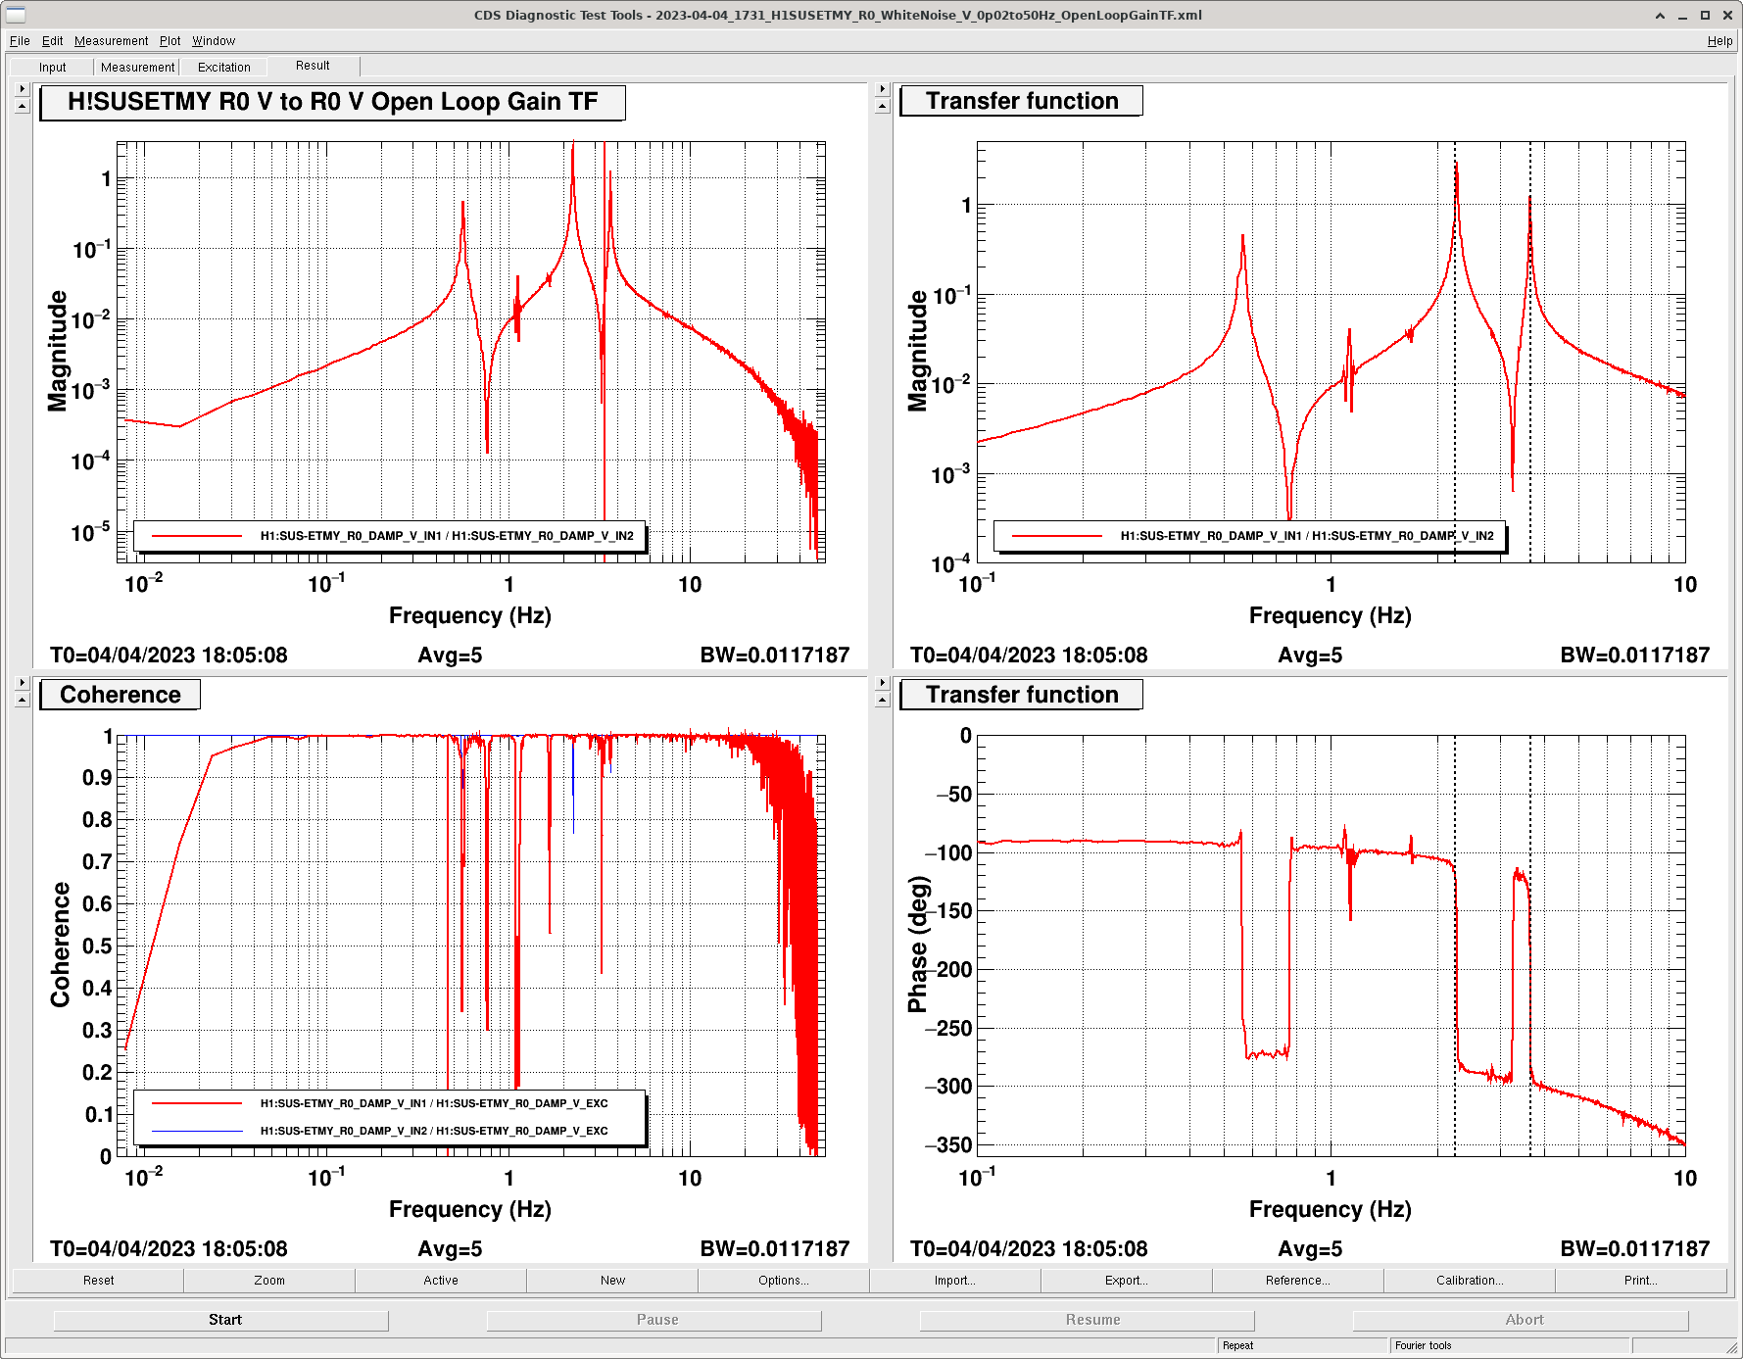Click bottom-right Transfer function title
Image resolution: width=1743 pixels, height=1359 pixels.
(x=1021, y=695)
